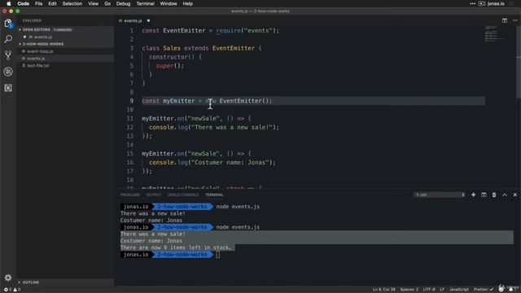Click the EXPLORER sidebar header
The height and width of the screenshot is (293, 521).
click(32, 20)
